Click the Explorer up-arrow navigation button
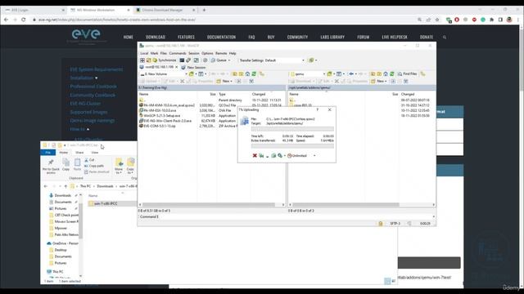This screenshot has height=294, width=524. pos(65,186)
